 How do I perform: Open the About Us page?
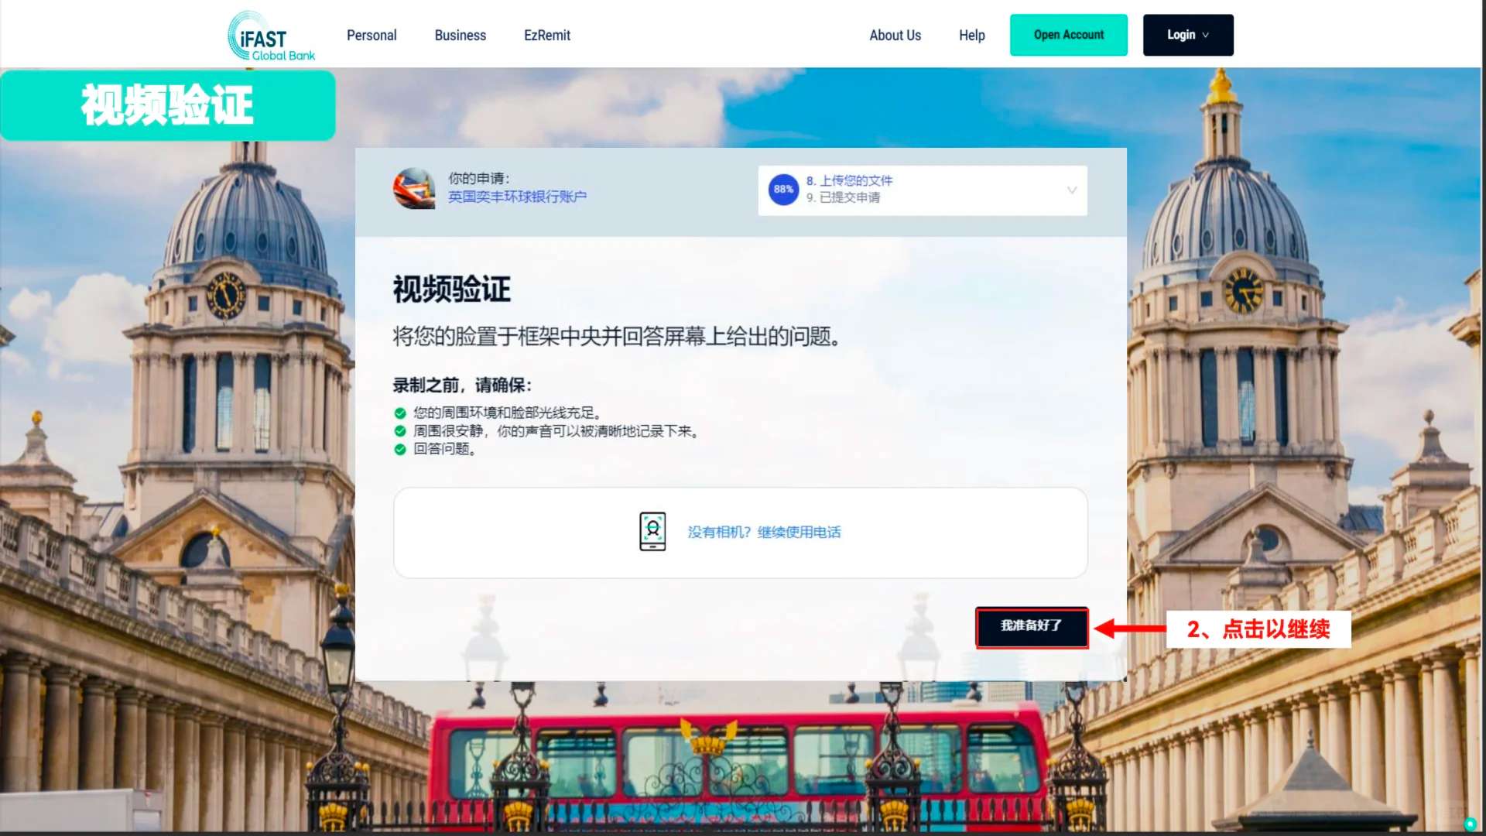pos(895,35)
